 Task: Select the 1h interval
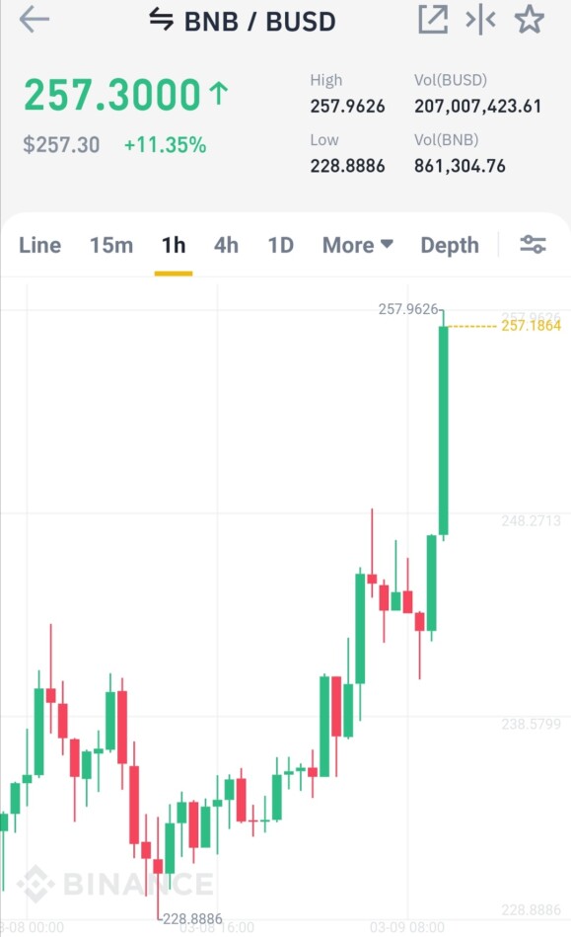174,245
